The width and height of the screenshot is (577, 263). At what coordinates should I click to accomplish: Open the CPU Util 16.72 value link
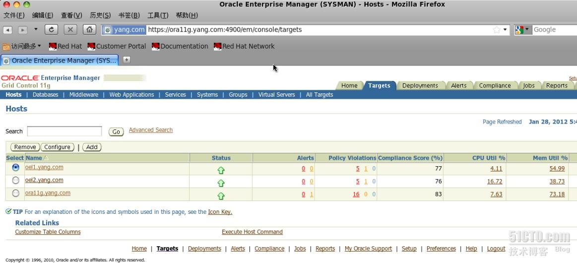pos(495,181)
